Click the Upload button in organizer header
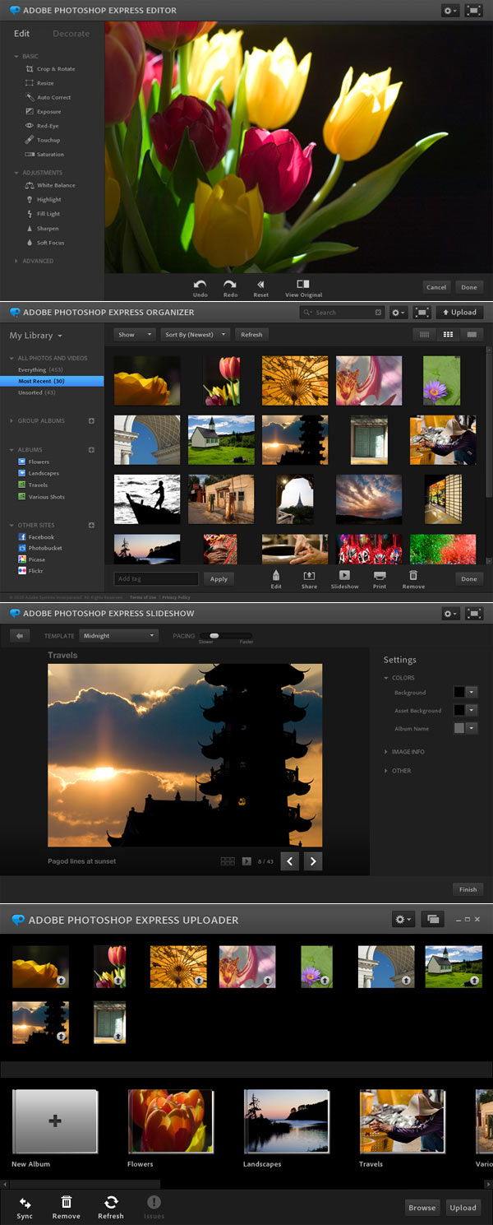The height and width of the screenshot is (1225, 493). (x=459, y=313)
